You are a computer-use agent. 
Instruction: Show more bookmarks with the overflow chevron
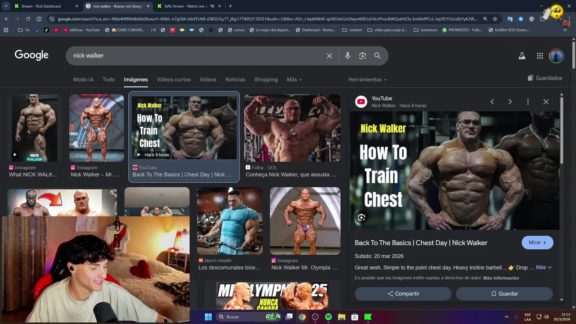tap(565, 30)
